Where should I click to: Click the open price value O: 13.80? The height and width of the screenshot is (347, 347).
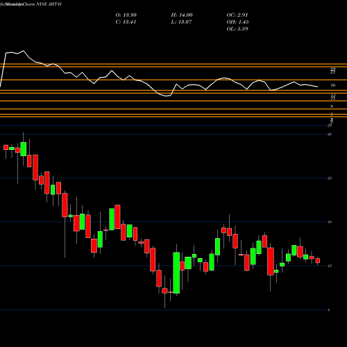(126, 15)
